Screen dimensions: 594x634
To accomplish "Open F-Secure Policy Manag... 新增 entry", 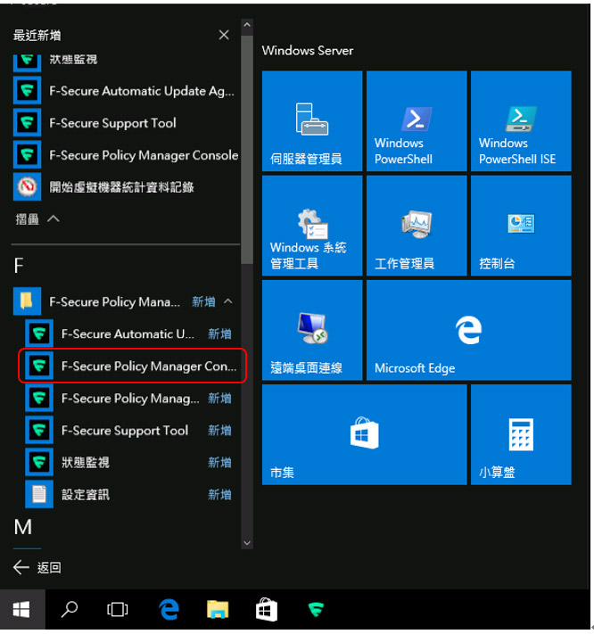I will point(131,398).
